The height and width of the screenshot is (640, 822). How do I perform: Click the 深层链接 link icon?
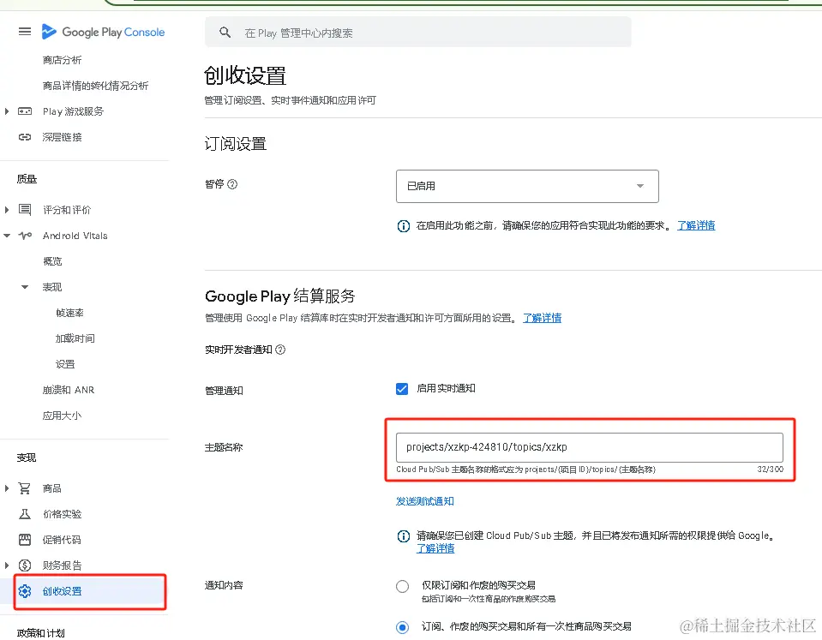coord(25,137)
